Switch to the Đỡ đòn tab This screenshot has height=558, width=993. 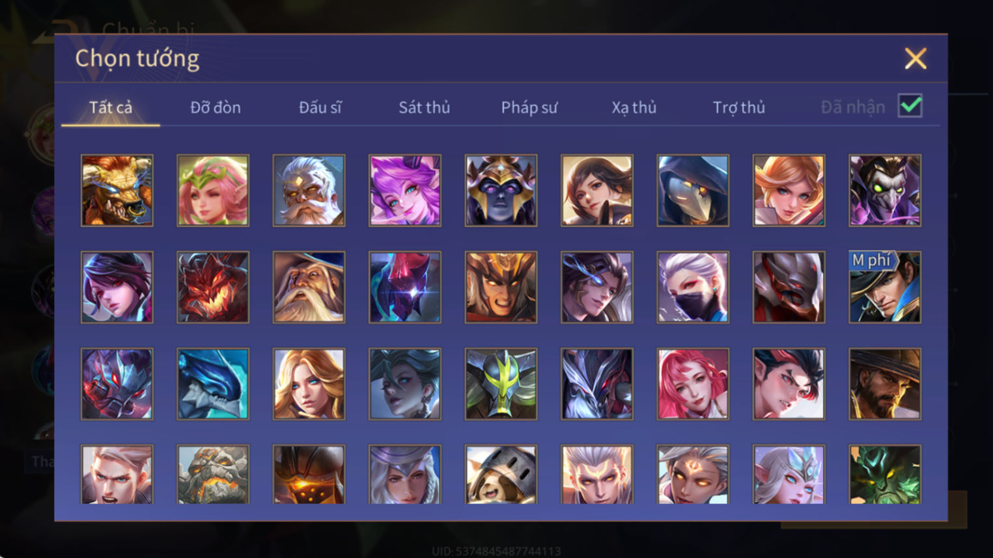point(216,107)
